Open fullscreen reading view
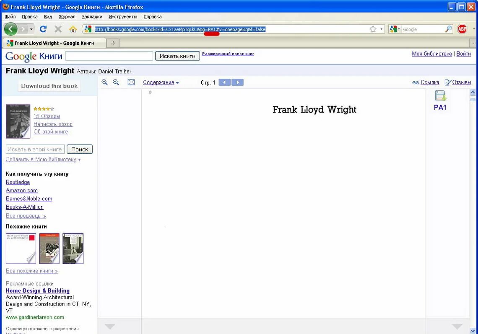The image size is (478, 334). [x=131, y=82]
